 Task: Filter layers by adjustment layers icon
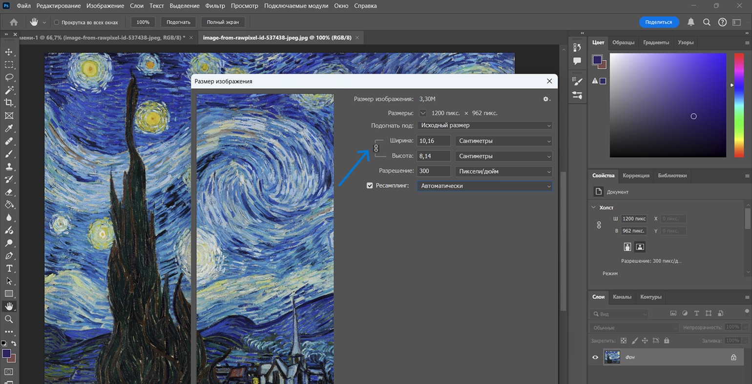685,313
